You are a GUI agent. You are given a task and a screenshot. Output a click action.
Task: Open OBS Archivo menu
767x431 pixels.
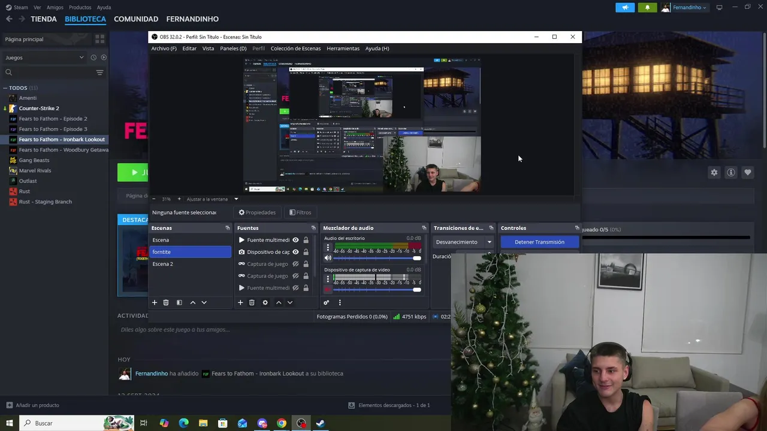[x=164, y=48]
